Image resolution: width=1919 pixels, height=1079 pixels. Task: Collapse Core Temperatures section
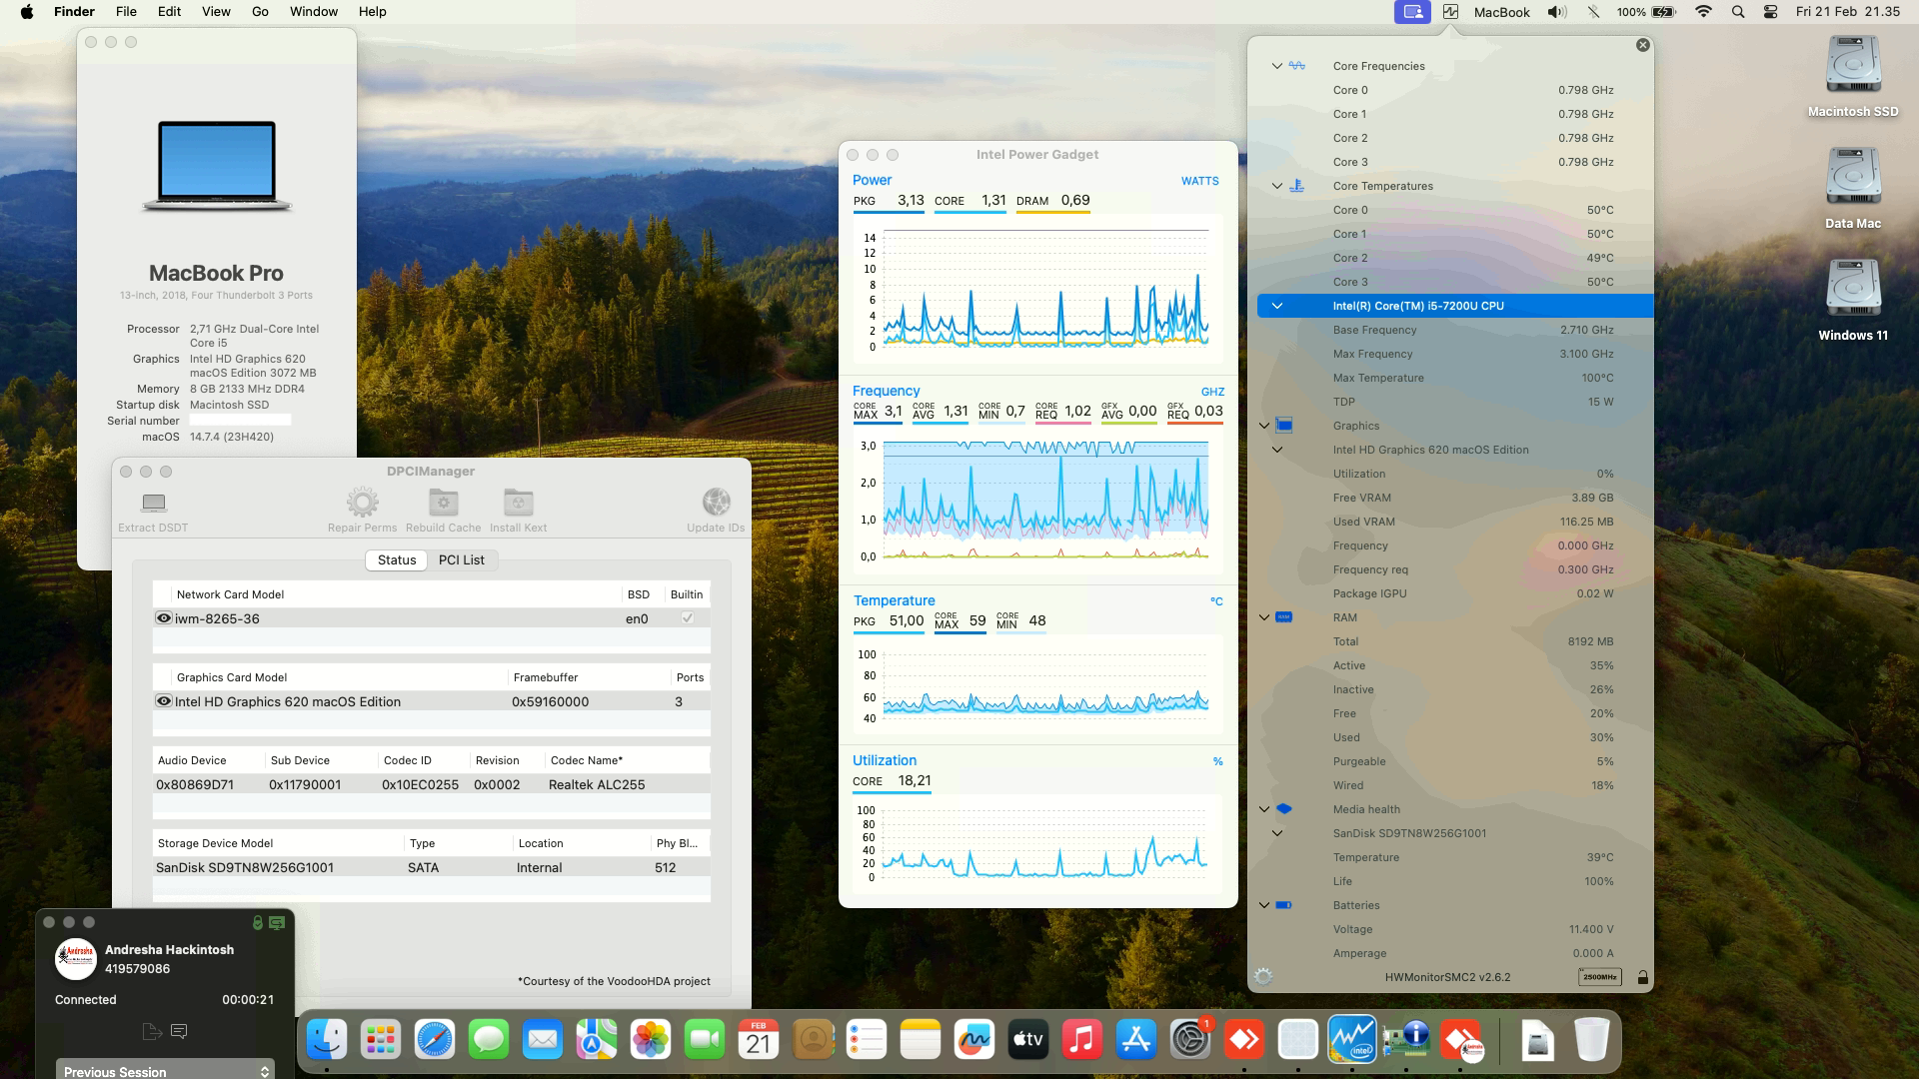coord(1276,186)
